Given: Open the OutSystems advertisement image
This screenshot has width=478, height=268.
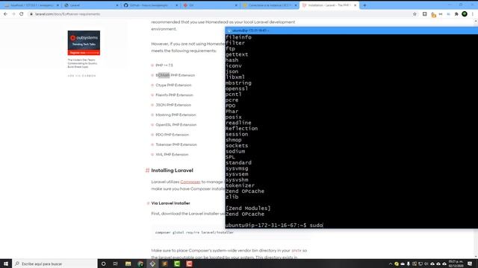Looking at the screenshot, I should tap(84, 43).
